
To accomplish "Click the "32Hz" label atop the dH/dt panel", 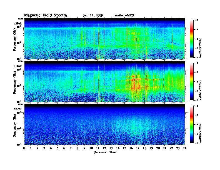I will click(20, 19).
